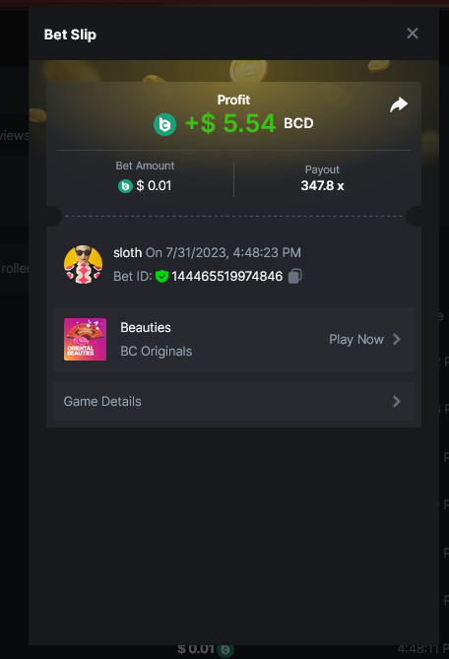Click the green verified shield icon
The image size is (449, 659).
click(161, 277)
